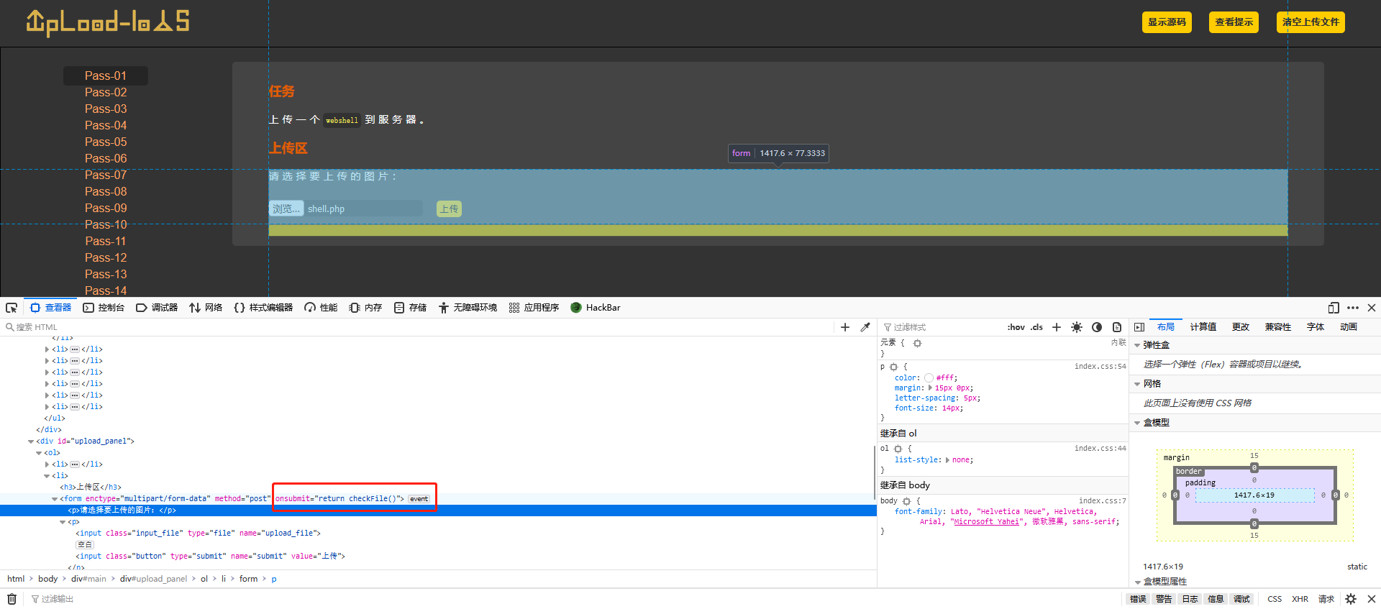The width and height of the screenshot is (1381, 609).
Task: Click the trash icon to clear console output
Action: [12, 599]
